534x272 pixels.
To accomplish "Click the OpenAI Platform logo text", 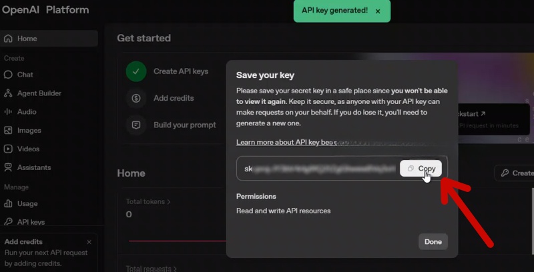I will [45, 10].
